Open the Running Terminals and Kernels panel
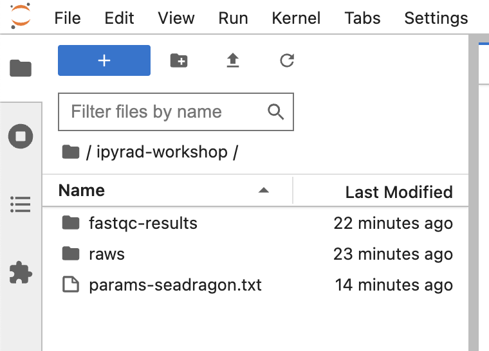Viewport: 489px width, 351px height. (x=21, y=136)
